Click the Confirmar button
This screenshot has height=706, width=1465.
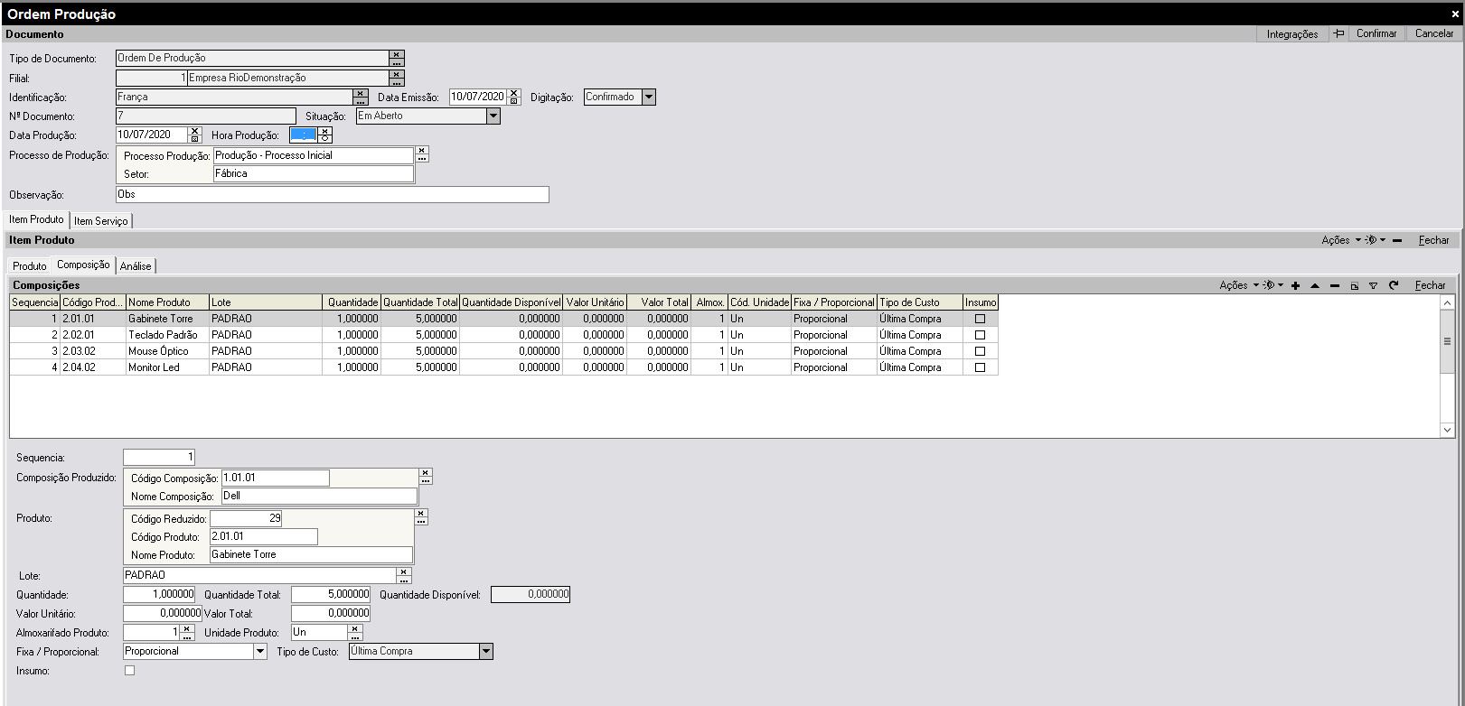tap(1376, 33)
